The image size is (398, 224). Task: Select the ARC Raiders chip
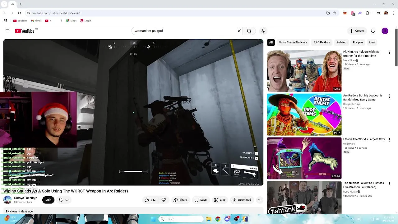click(x=322, y=42)
